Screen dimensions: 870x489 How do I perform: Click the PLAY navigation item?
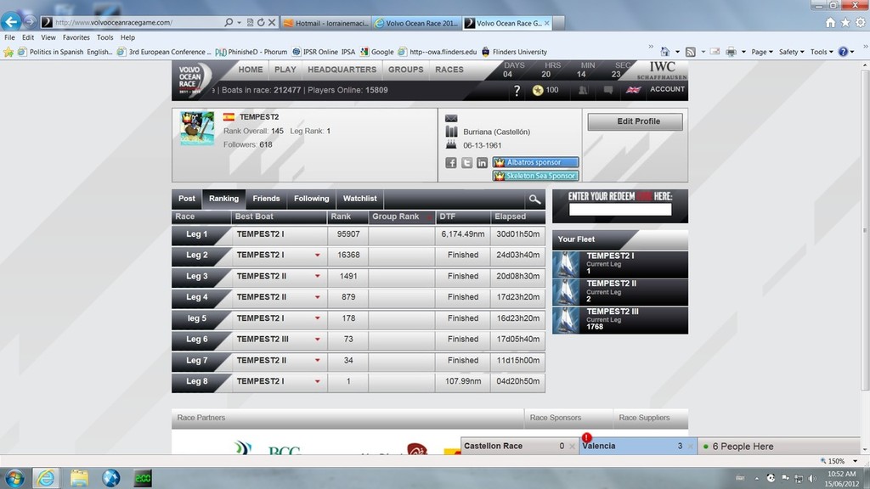click(285, 70)
